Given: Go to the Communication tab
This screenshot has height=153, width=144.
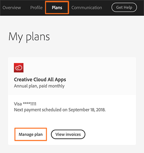Looking at the screenshot, I should point(87,8).
